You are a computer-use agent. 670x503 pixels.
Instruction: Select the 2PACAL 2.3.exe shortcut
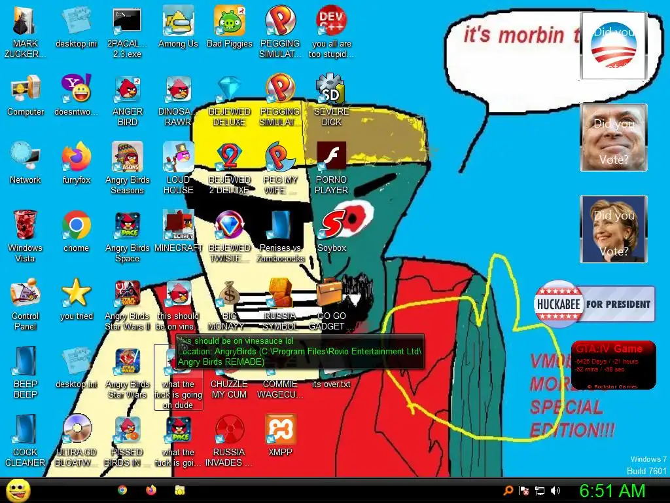(x=127, y=32)
